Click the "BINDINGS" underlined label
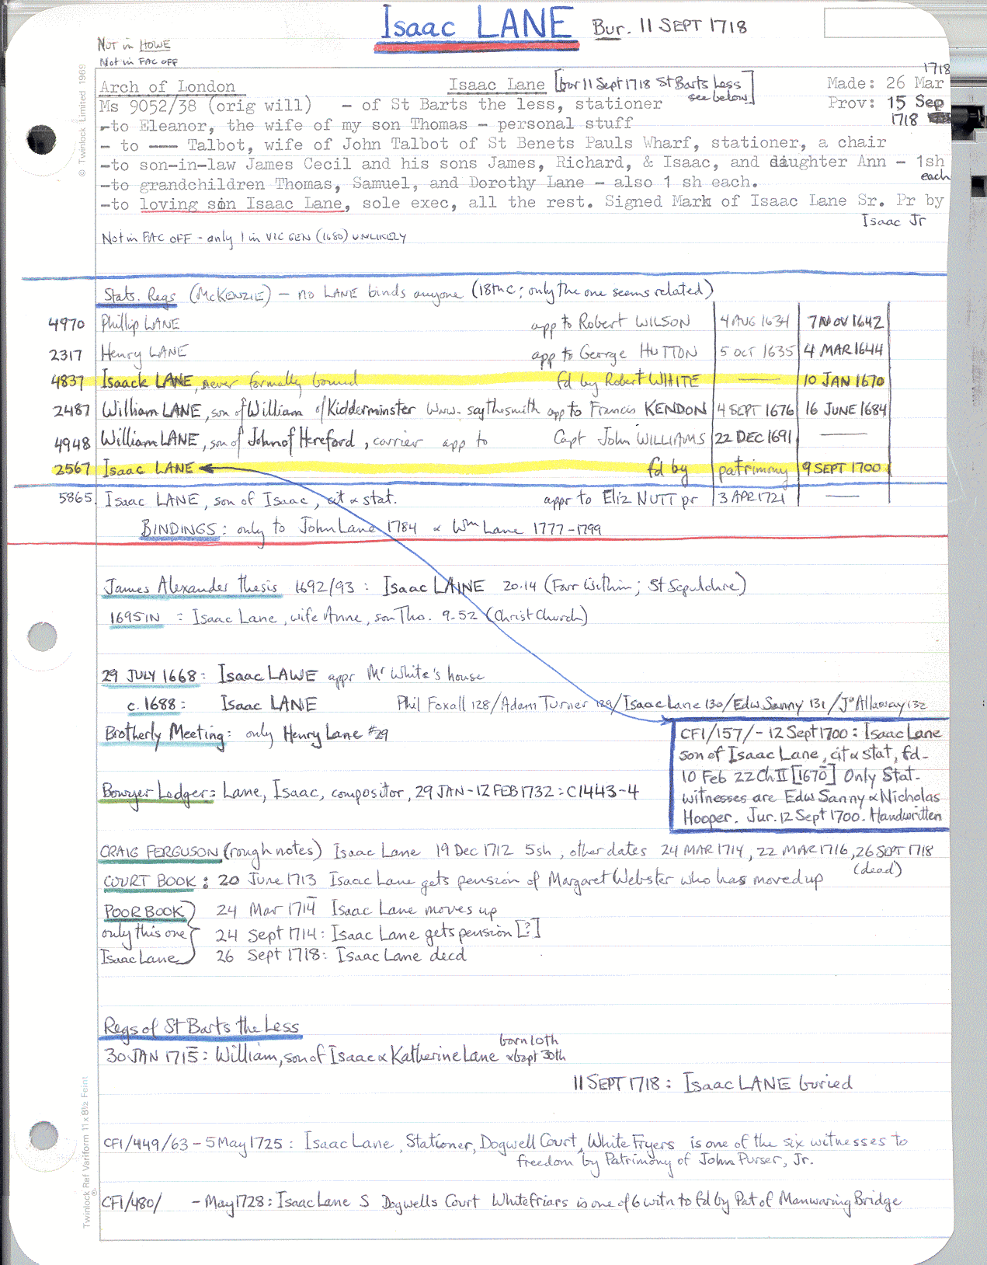The width and height of the screenshot is (987, 1265). pyautogui.click(x=179, y=529)
